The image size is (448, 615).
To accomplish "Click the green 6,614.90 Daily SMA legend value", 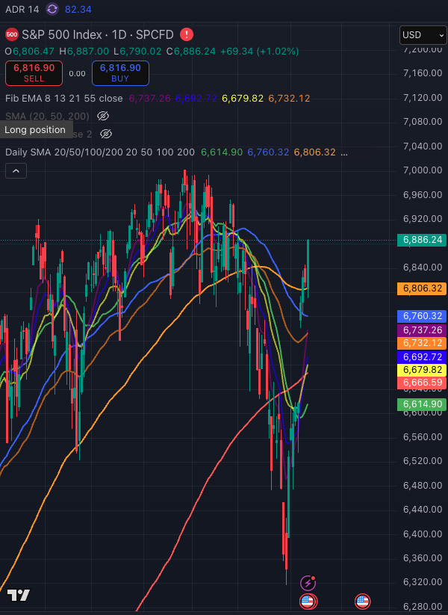I will coord(222,152).
